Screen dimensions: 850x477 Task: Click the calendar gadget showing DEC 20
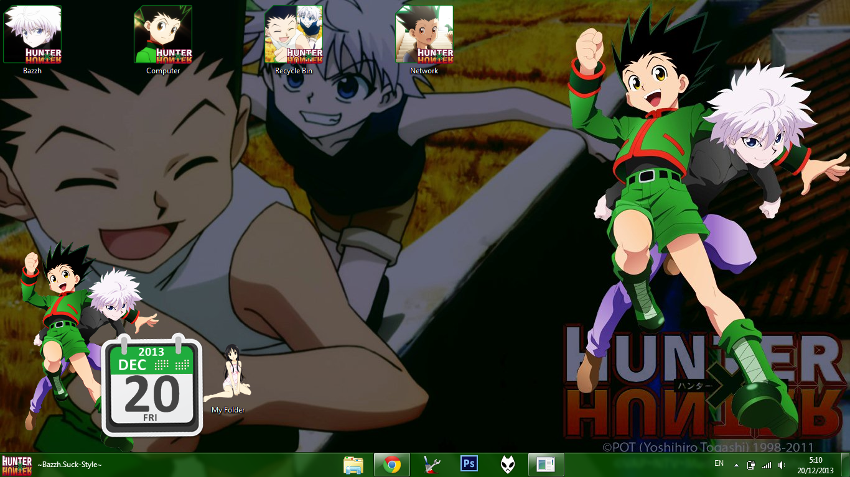pyautogui.click(x=152, y=385)
